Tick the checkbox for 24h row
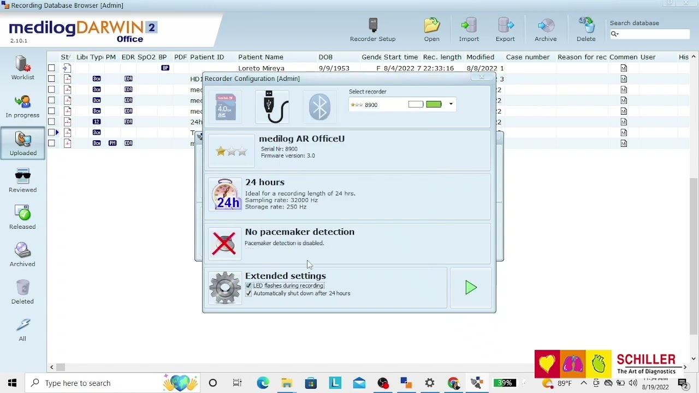This screenshot has width=699, height=393. [51, 122]
